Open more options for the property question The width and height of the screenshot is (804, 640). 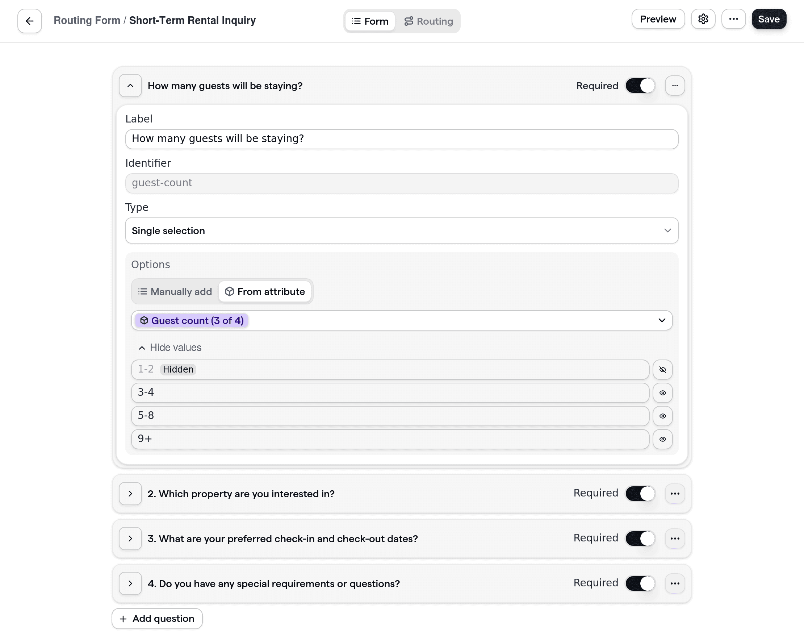[675, 493]
